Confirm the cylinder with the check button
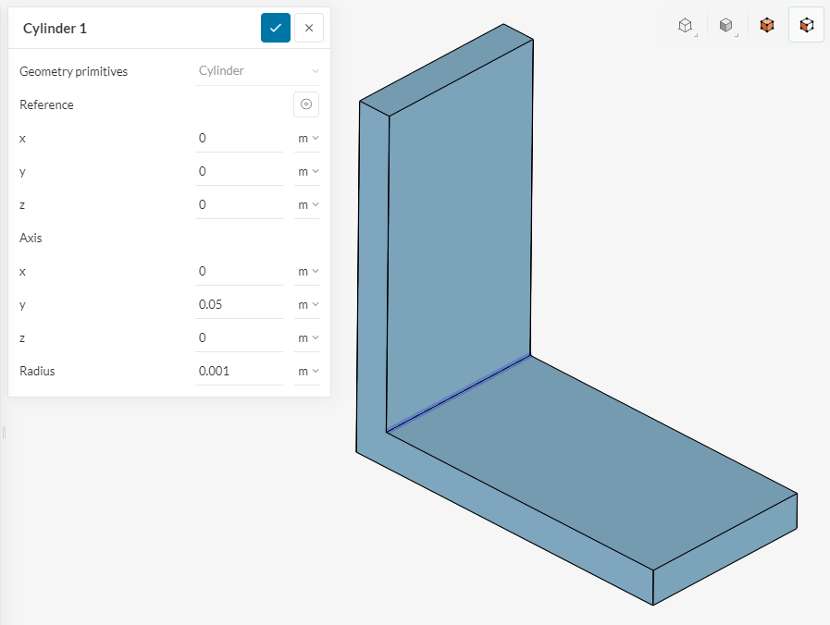This screenshot has width=830, height=625. 275,28
